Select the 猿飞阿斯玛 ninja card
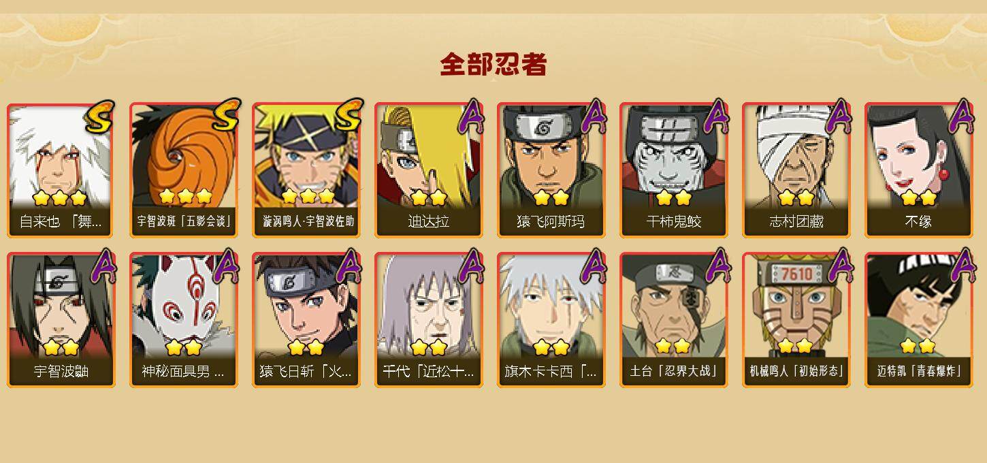The width and height of the screenshot is (987, 463). 551,170
